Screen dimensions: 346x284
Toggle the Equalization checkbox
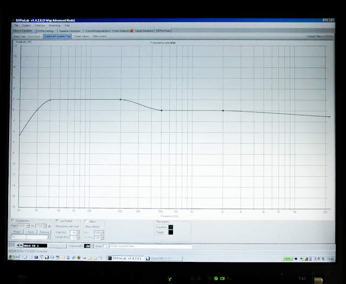(13, 220)
